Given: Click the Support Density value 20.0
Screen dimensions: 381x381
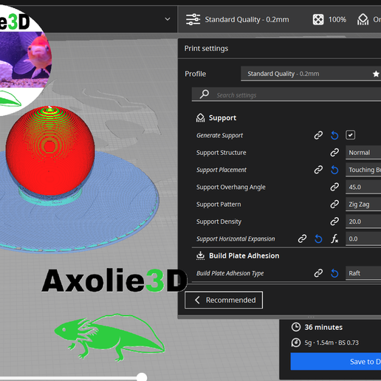Looking at the screenshot, I should [x=363, y=222].
